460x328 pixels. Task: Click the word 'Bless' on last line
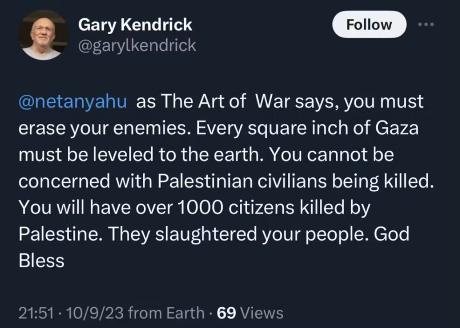(41, 261)
